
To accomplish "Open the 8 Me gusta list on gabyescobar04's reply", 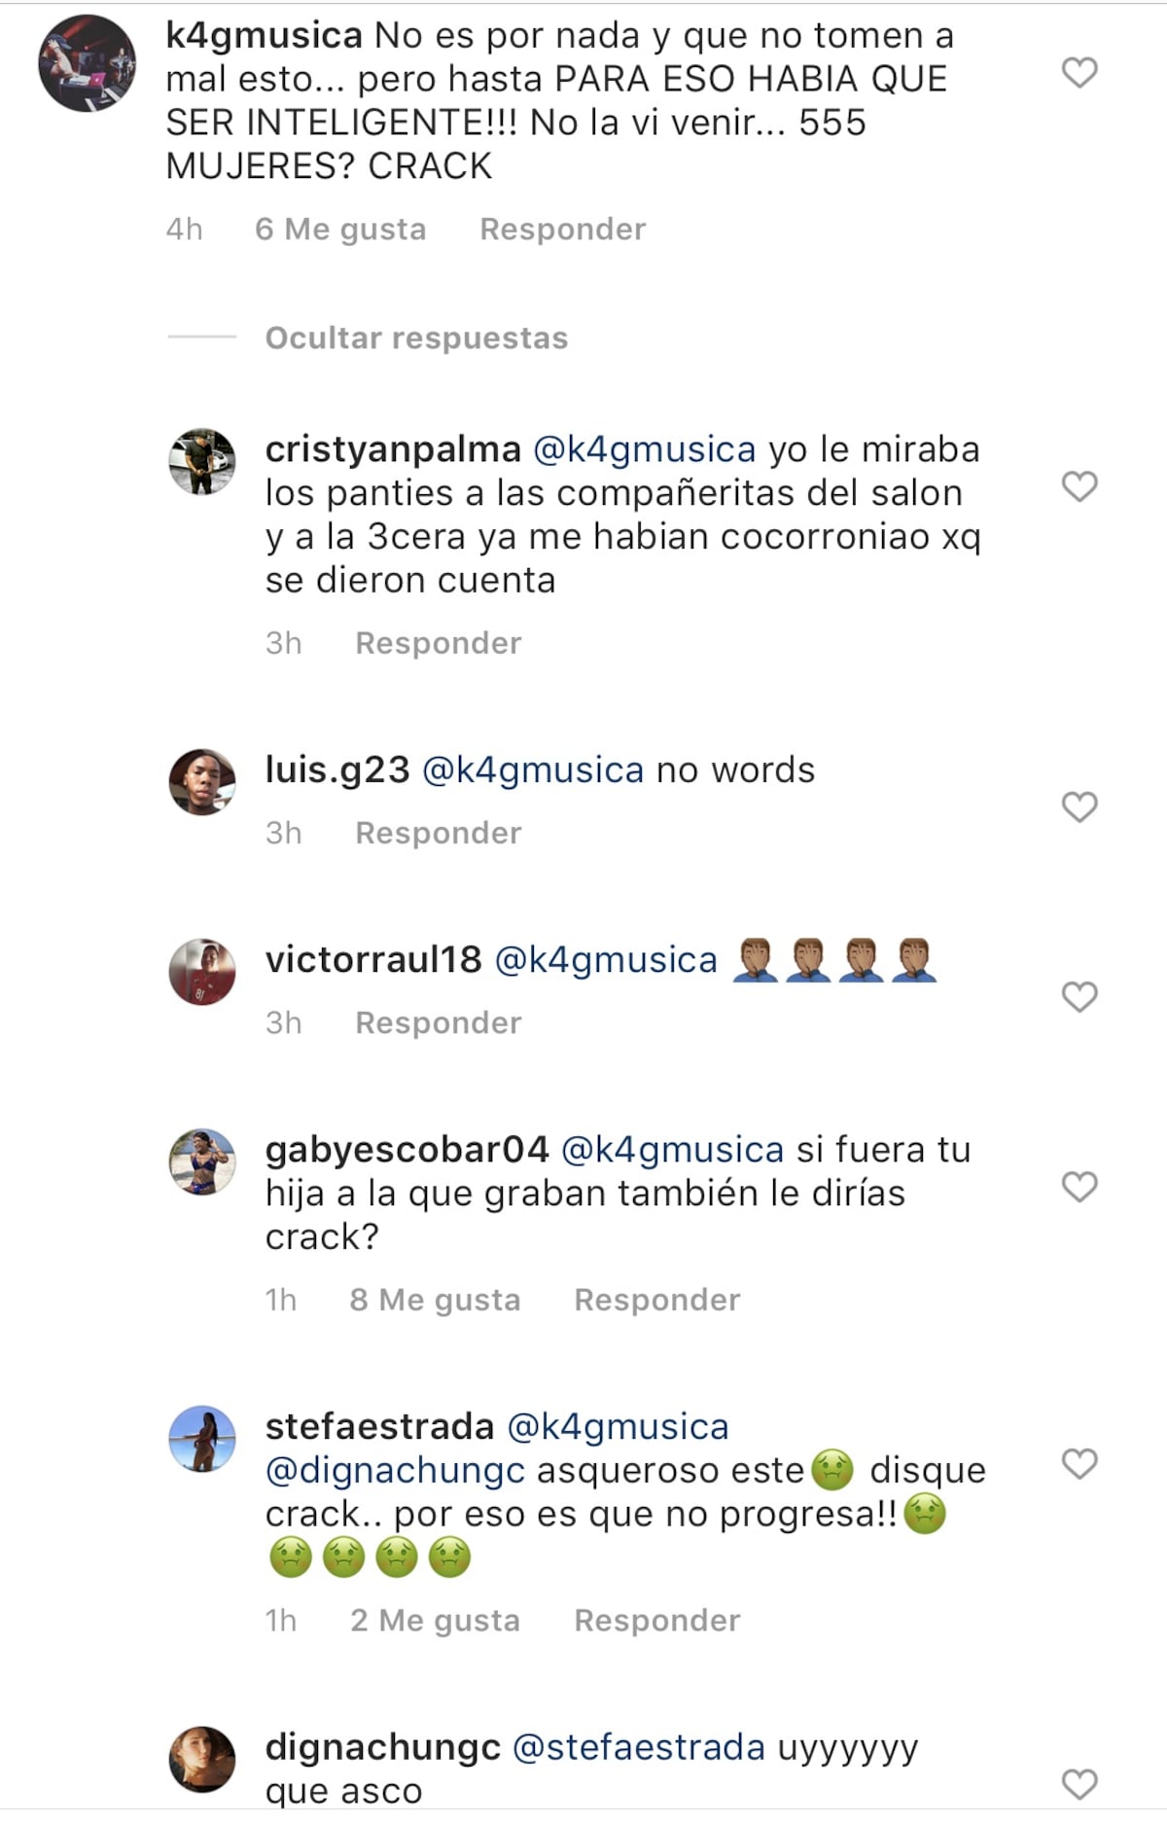I will tap(434, 1299).
